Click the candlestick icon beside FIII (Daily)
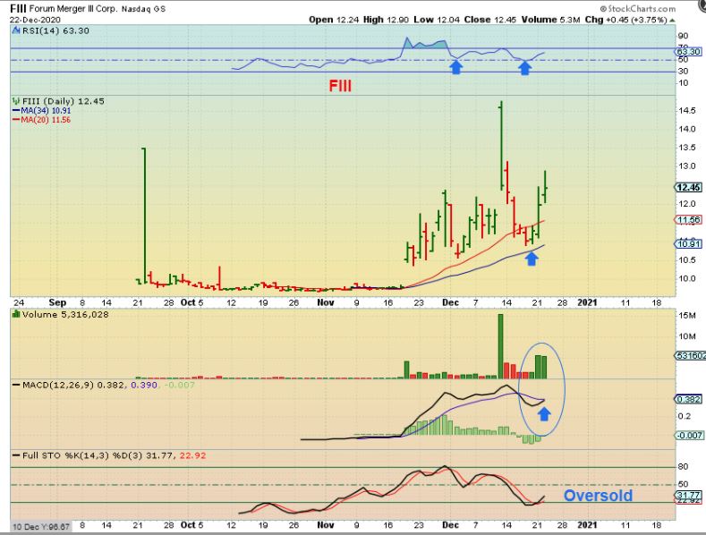 point(16,101)
